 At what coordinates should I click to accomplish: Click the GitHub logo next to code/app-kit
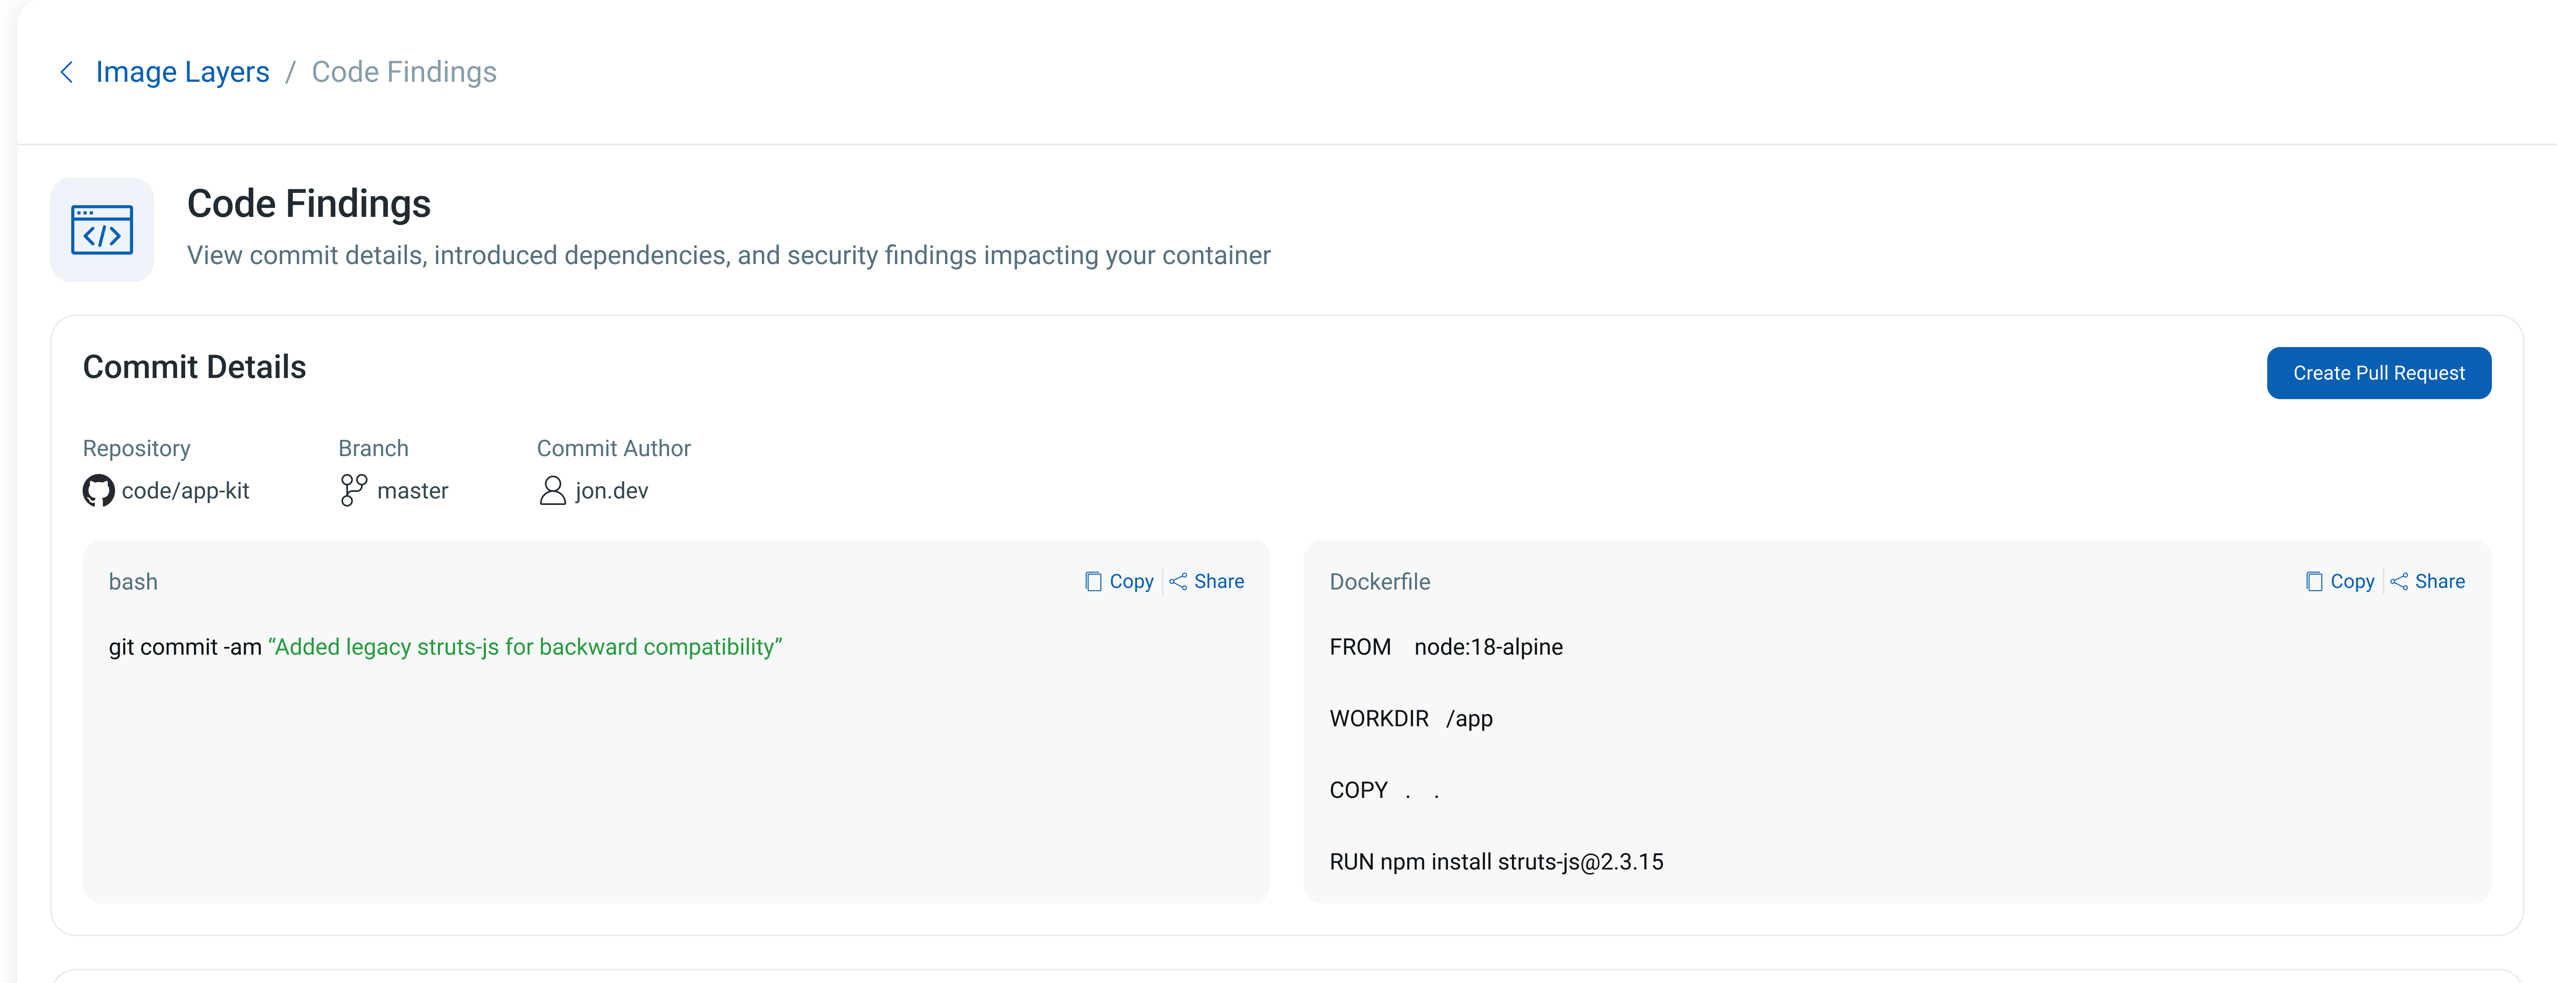pos(98,491)
